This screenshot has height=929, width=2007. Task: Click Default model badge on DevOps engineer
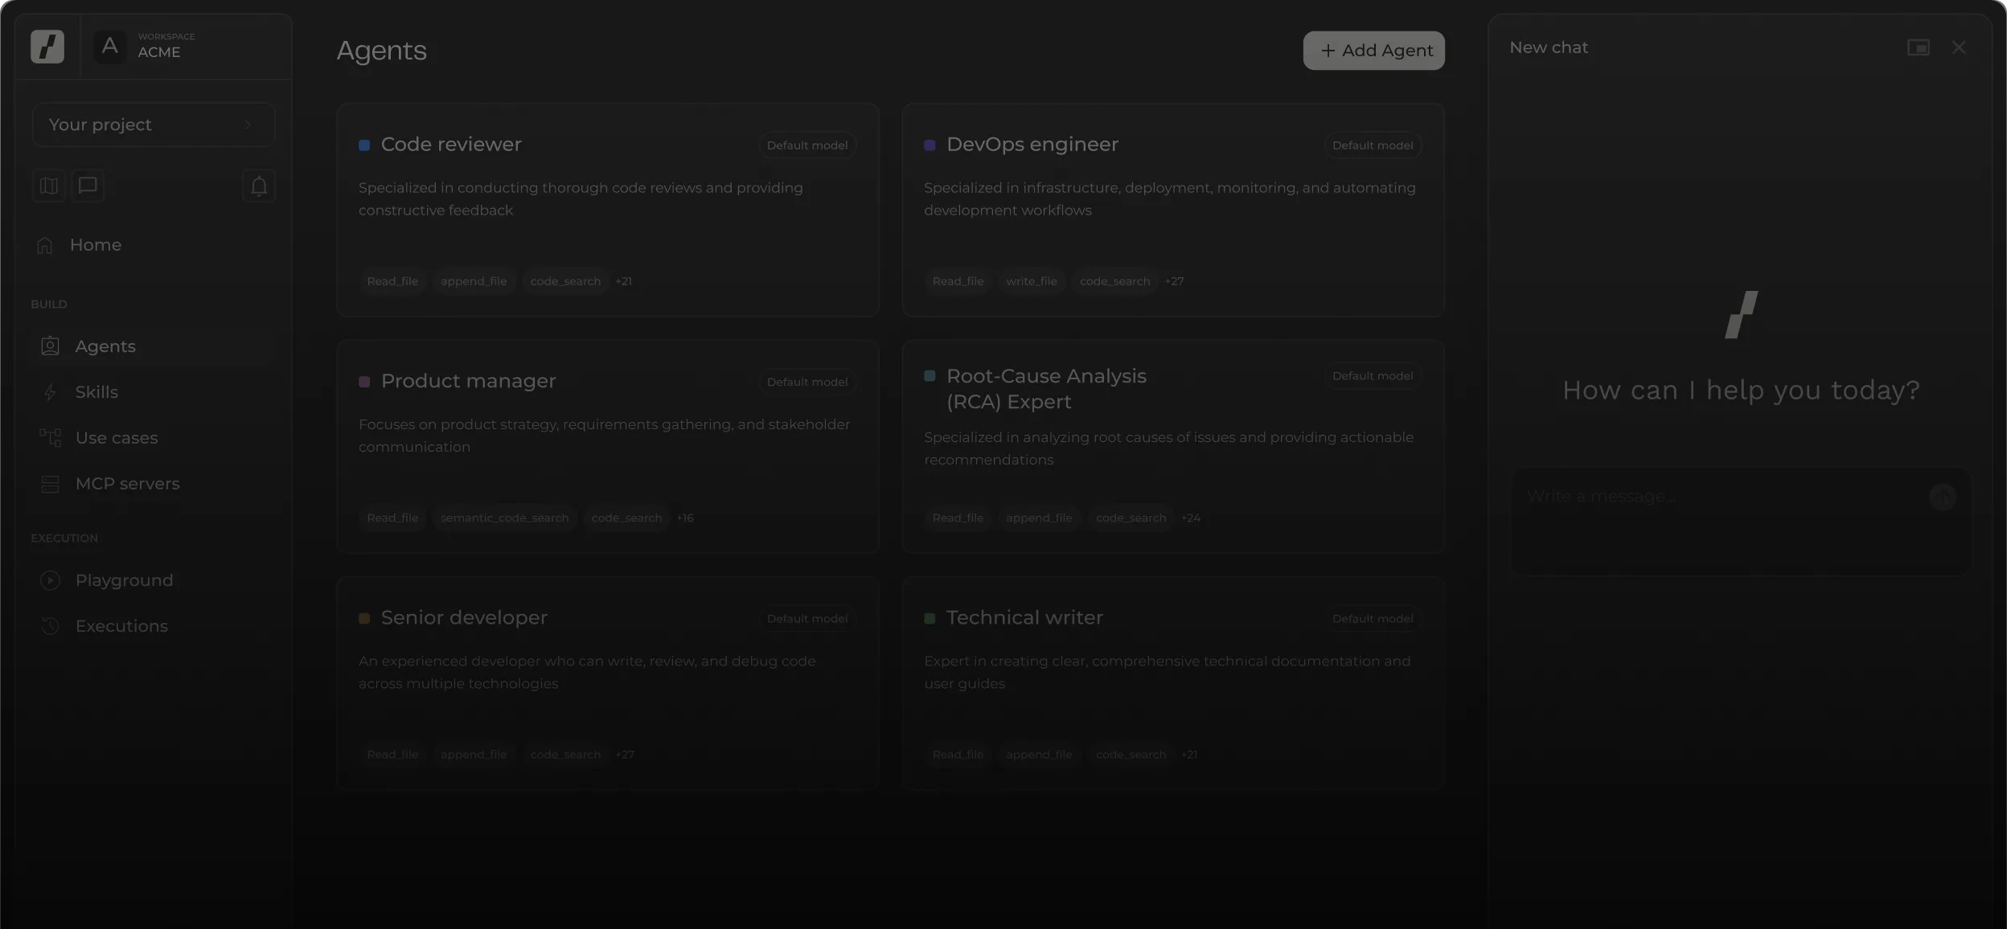click(1373, 145)
